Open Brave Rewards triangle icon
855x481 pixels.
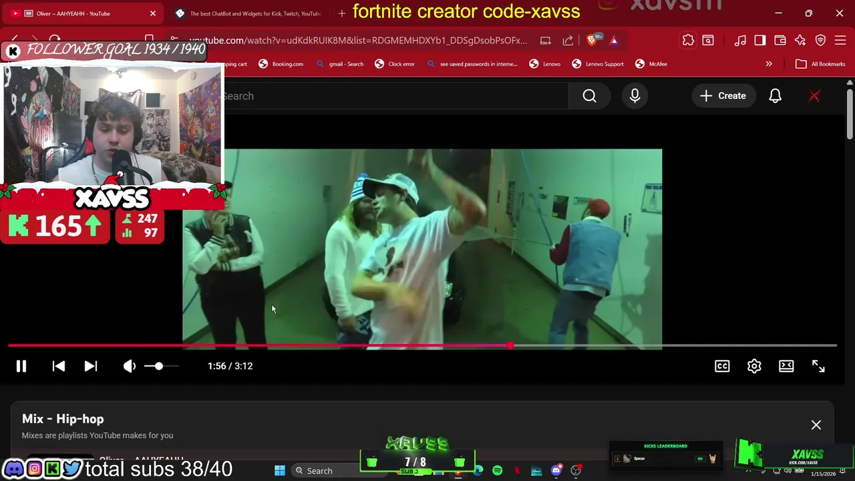click(614, 41)
